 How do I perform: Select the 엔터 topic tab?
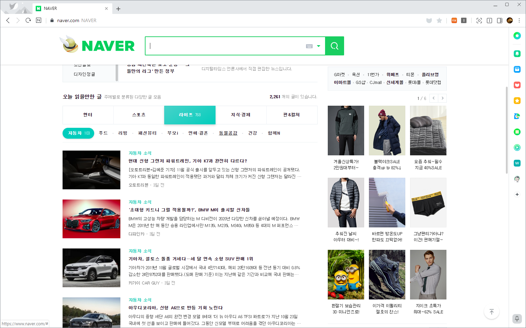88,115
